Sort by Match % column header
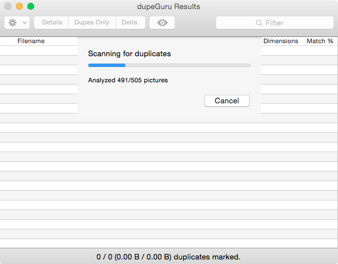338x264 pixels. [x=320, y=41]
